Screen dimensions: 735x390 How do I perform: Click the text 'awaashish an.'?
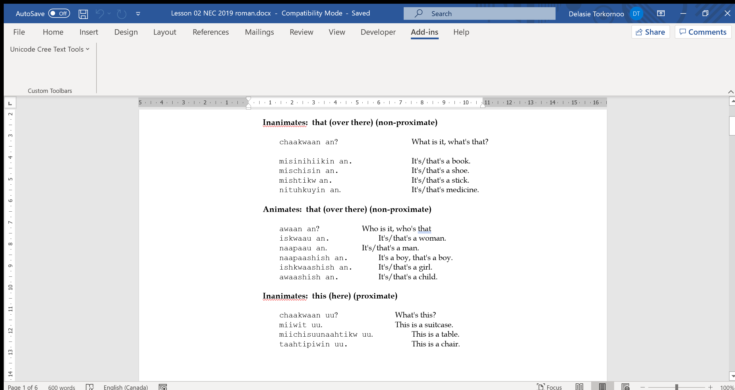point(309,277)
